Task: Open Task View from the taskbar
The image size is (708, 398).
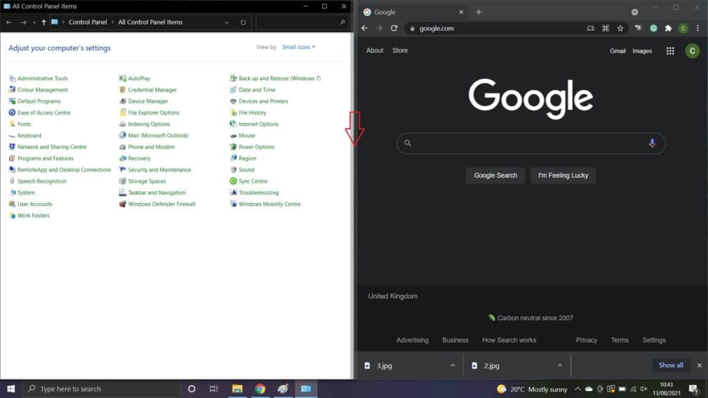Action: (214, 388)
